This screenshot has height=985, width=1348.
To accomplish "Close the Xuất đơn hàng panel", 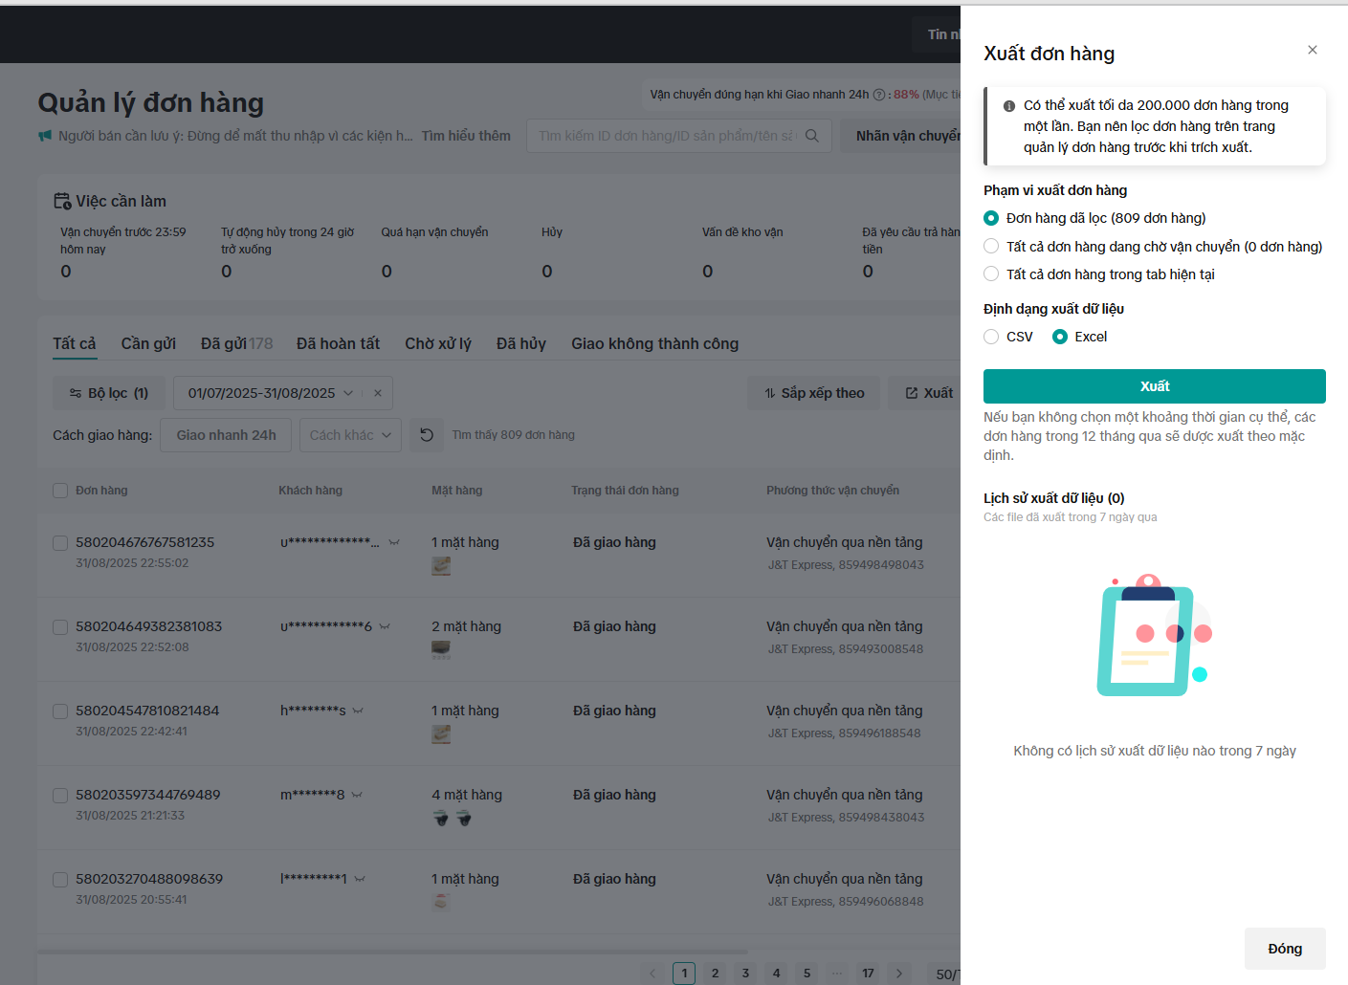I will pyautogui.click(x=1312, y=50).
